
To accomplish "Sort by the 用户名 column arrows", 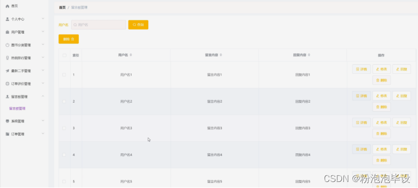I will (x=131, y=55).
